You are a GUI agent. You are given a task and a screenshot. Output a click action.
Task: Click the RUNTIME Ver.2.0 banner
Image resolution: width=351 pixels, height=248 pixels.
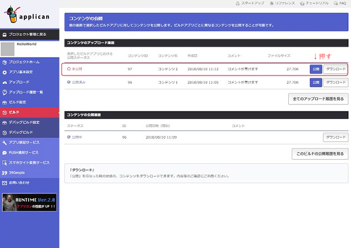point(29,203)
